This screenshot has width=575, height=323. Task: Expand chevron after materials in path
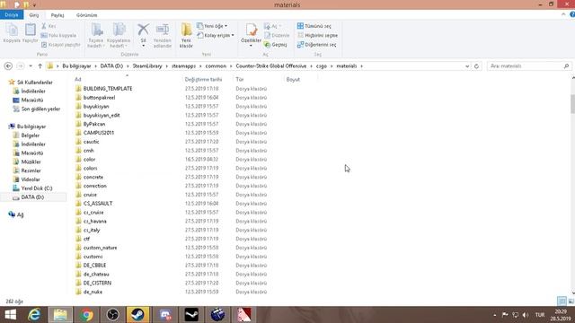(361, 66)
